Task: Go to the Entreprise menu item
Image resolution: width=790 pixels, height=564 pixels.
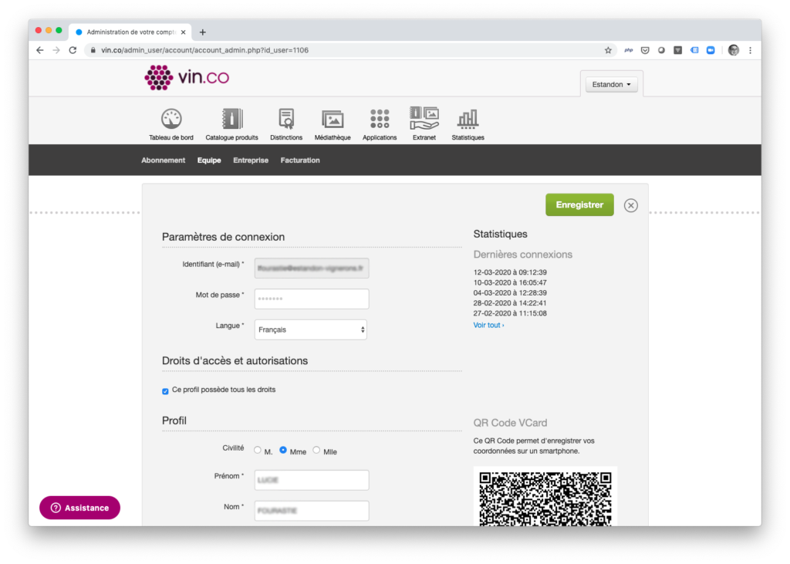Action: 251,160
